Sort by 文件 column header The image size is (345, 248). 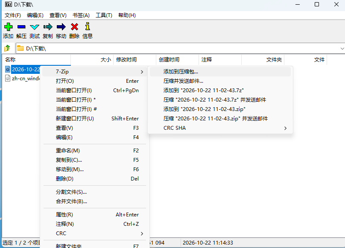(305, 60)
